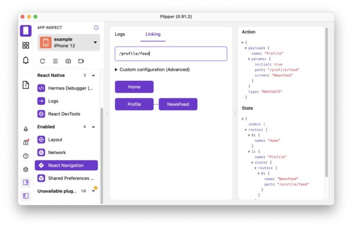Click the Hermes Debugger code icon
The image size is (352, 229).
41,88
